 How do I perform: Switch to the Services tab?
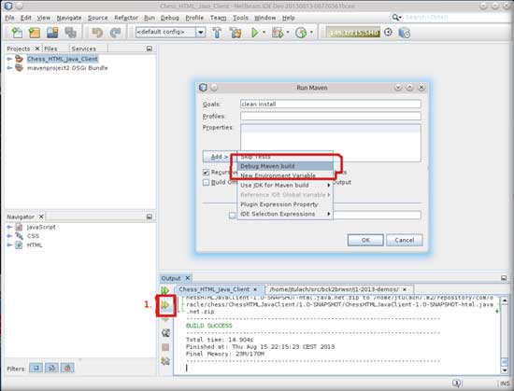pos(83,49)
